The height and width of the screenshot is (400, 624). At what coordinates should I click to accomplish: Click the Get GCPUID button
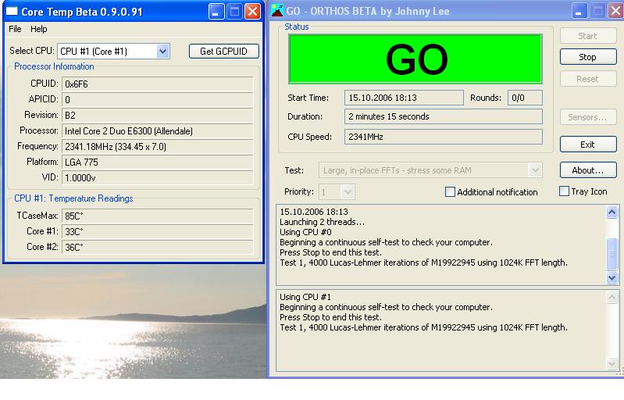point(223,52)
